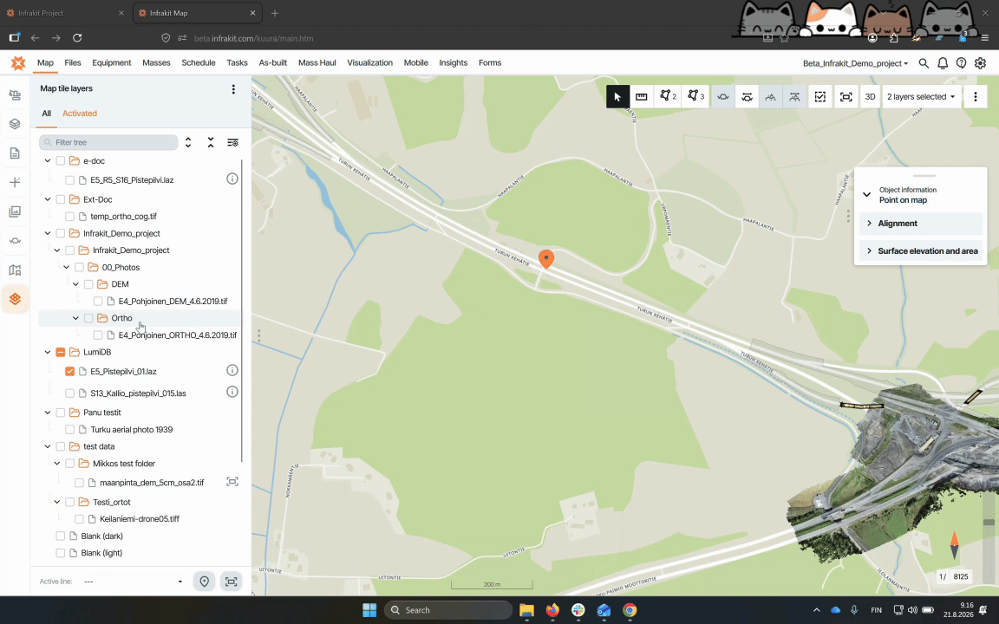
Task: Open Map tile layers panel options menu
Action: 233,89
